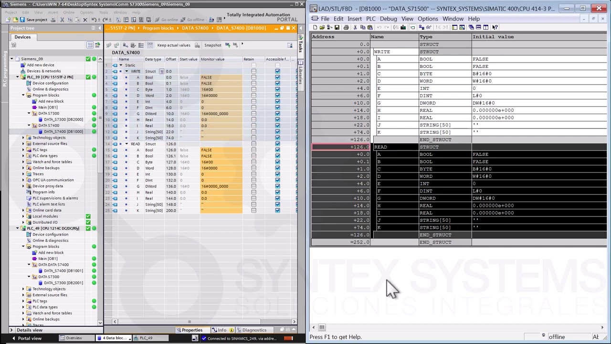Toggle Accessible checkbox for WRITE struct row
611x344 pixels.
(277, 71)
